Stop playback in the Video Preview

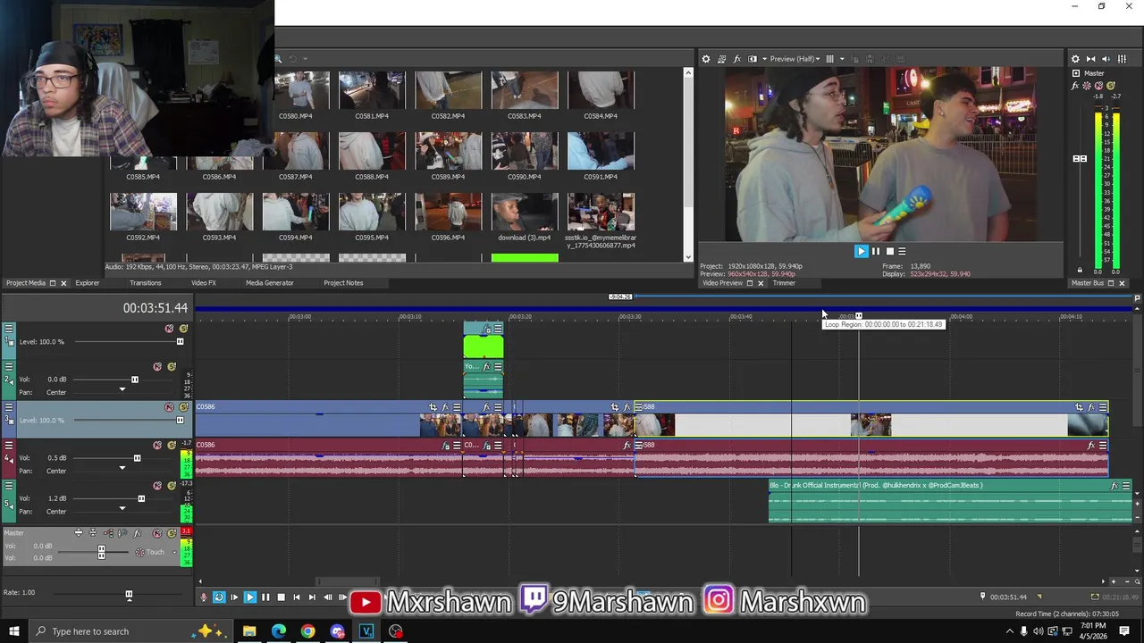889,252
